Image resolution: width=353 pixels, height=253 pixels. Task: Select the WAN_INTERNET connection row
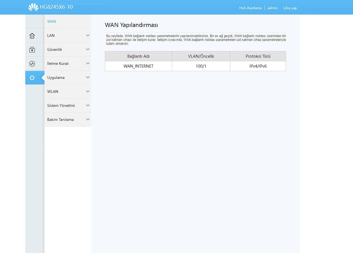pos(138,66)
